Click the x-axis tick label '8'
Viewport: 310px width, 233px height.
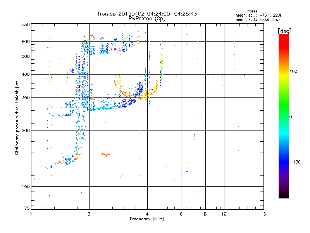(x=205, y=214)
